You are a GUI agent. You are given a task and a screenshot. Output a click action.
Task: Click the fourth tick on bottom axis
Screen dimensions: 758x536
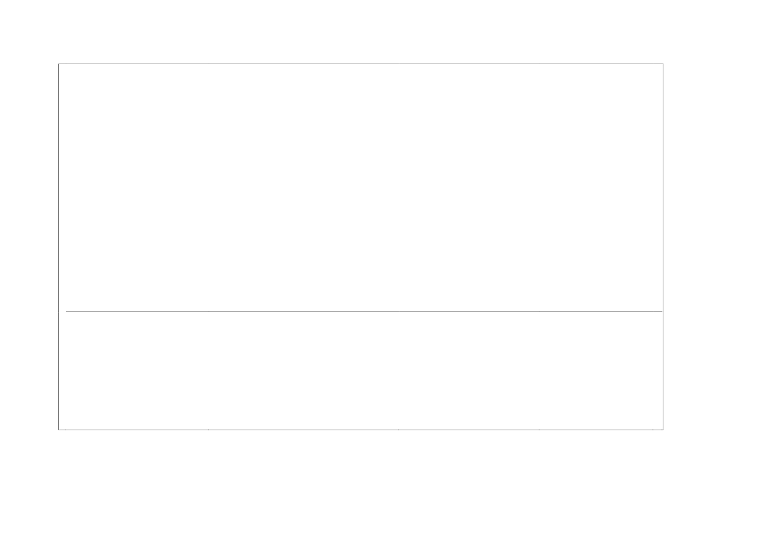(539, 429)
